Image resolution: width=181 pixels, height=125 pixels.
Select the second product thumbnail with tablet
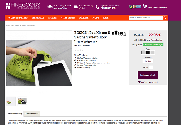[22, 101]
